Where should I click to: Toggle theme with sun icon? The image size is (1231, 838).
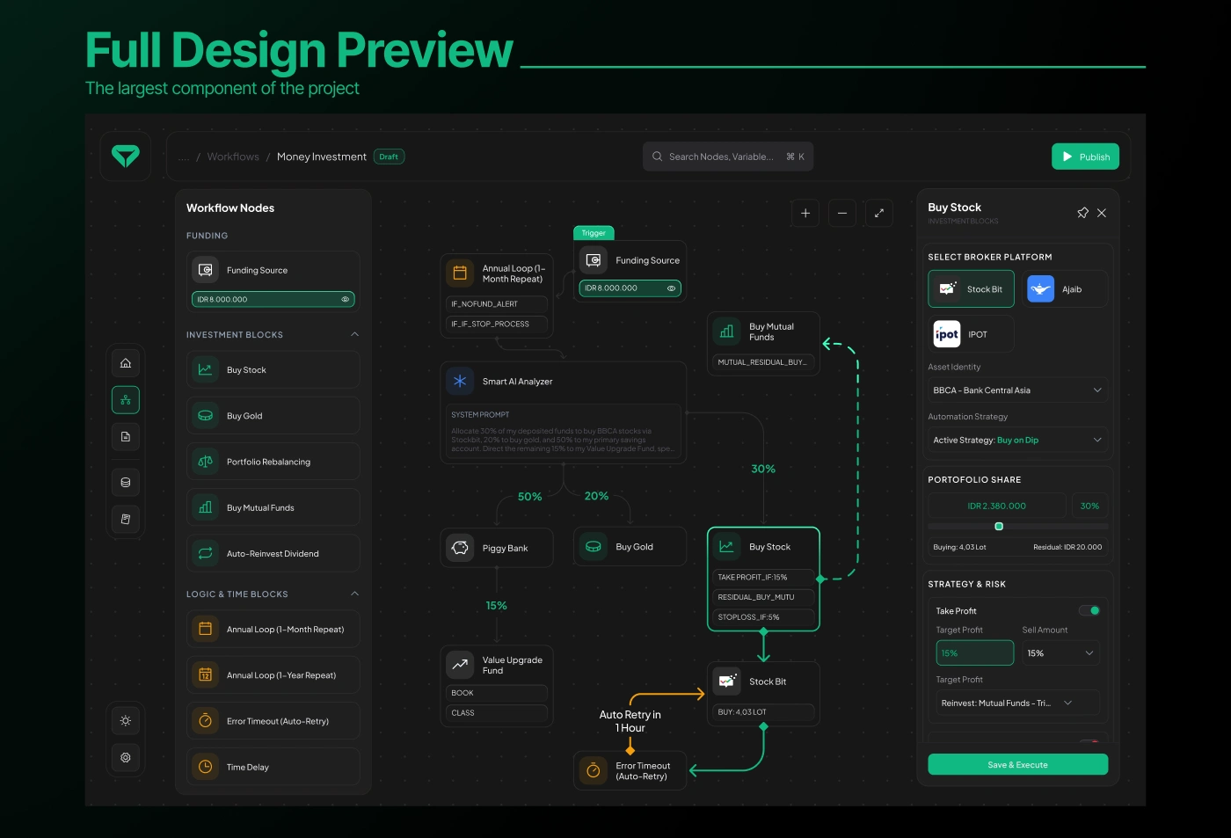126,721
